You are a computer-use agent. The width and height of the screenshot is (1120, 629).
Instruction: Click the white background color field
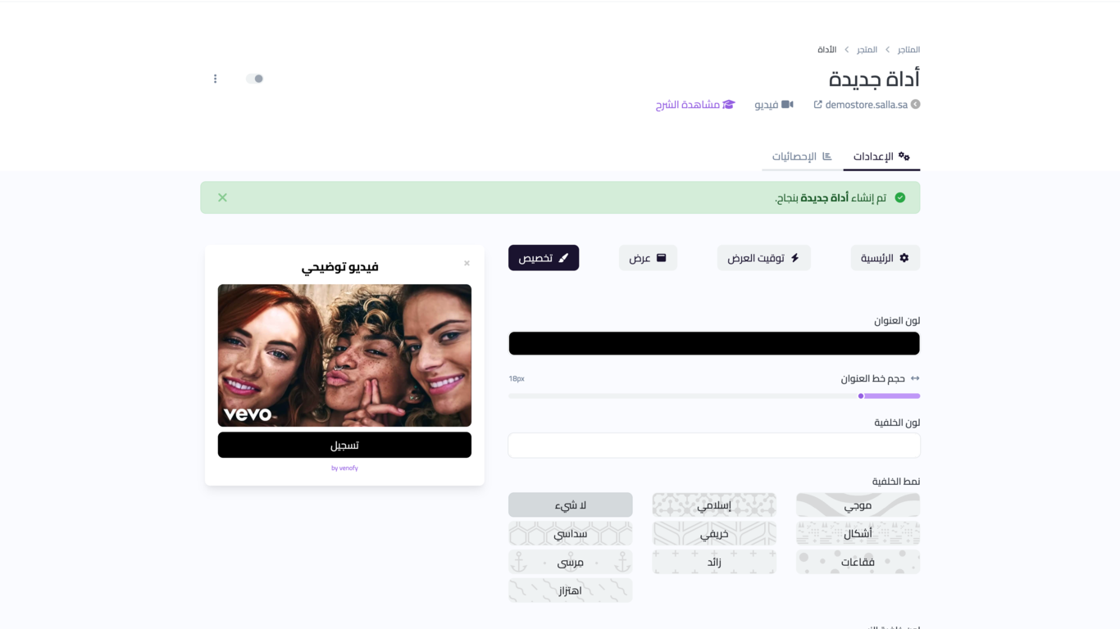click(x=713, y=446)
